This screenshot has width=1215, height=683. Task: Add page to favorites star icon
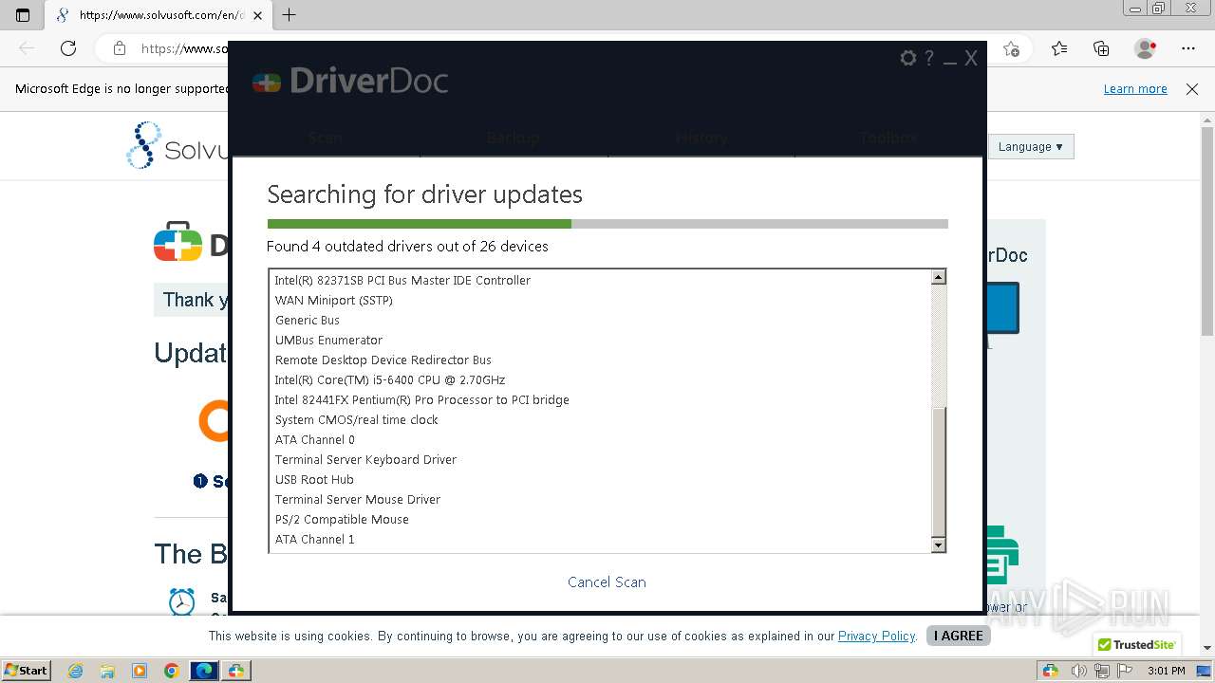coord(1011,48)
